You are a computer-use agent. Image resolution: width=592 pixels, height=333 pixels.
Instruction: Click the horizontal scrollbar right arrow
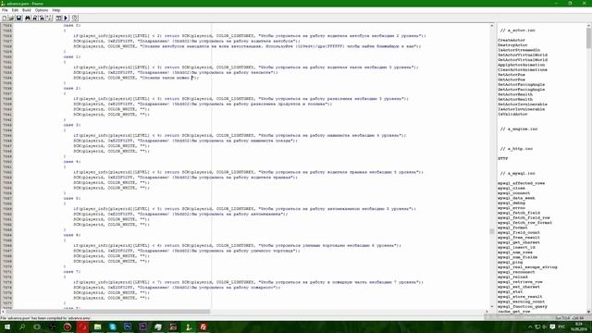point(487,312)
